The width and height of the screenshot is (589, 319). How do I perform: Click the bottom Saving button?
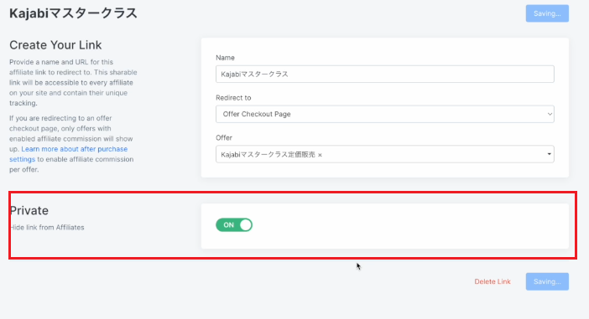(547, 281)
